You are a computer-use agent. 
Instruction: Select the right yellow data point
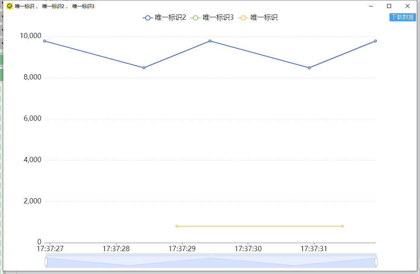(x=342, y=226)
